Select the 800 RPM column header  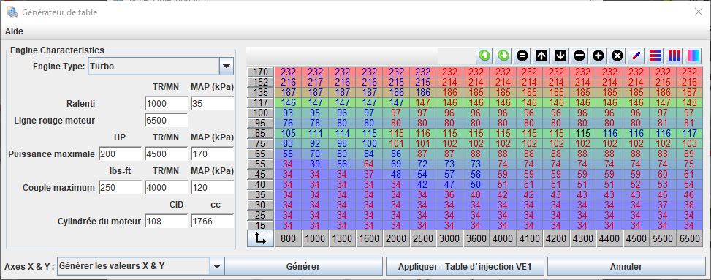coord(289,239)
